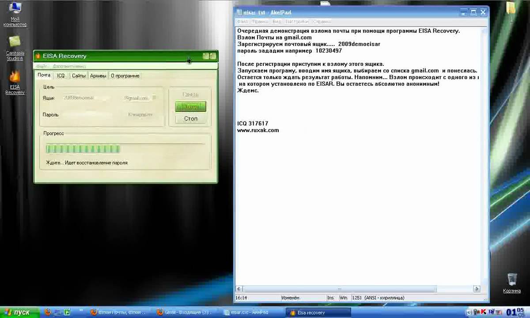Screen dimensions: 530x318
Task: Open the Настройки menu in AkelPad
Action: click(x=297, y=22)
